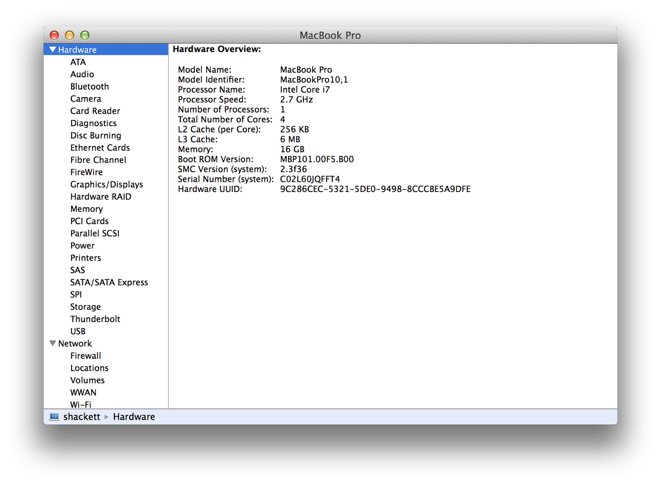
Task: Open the Power section
Action: (82, 246)
